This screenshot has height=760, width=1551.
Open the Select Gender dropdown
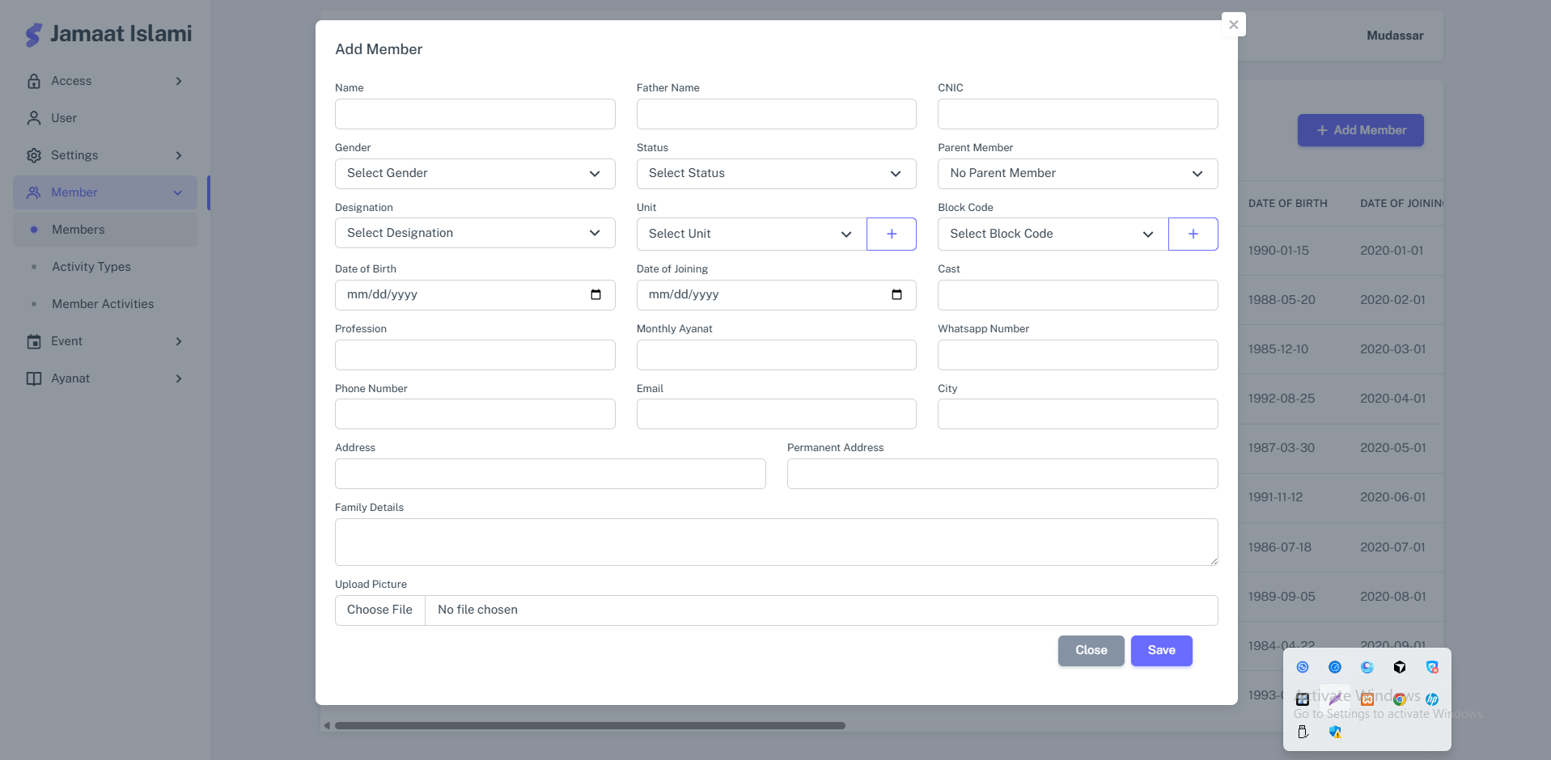pos(475,174)
